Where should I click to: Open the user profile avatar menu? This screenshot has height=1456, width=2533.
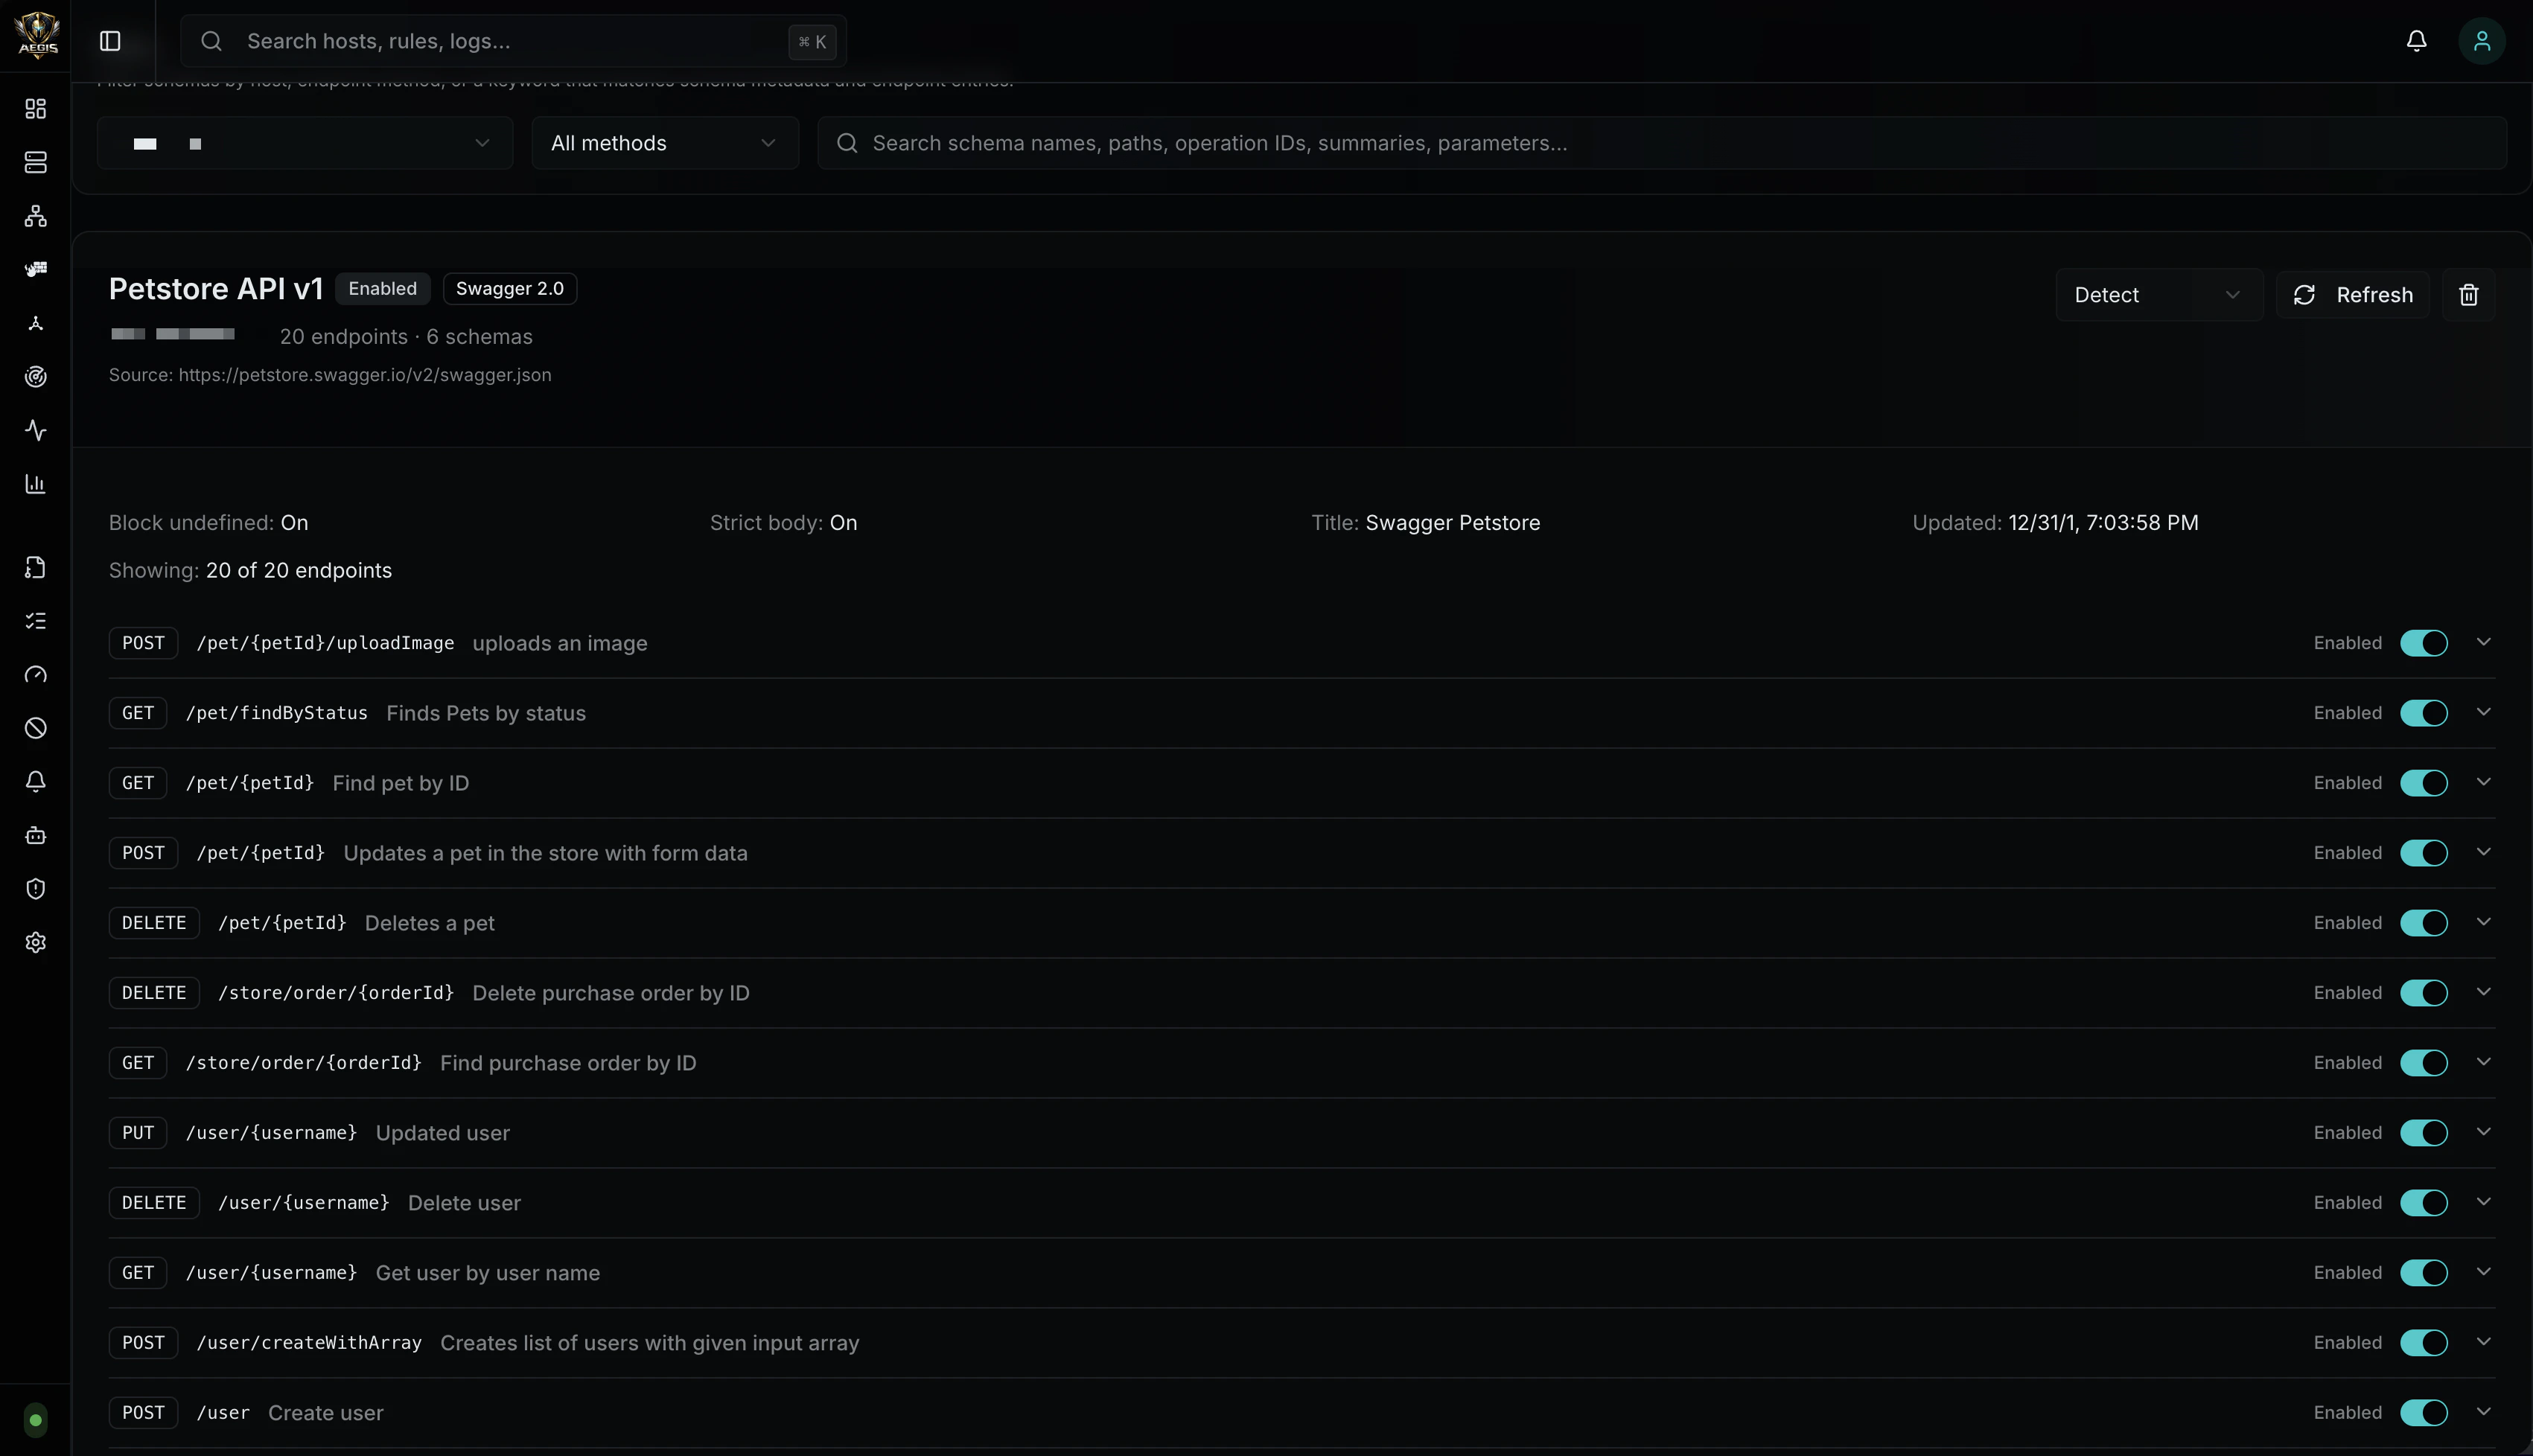click(x=2481, y=41)
